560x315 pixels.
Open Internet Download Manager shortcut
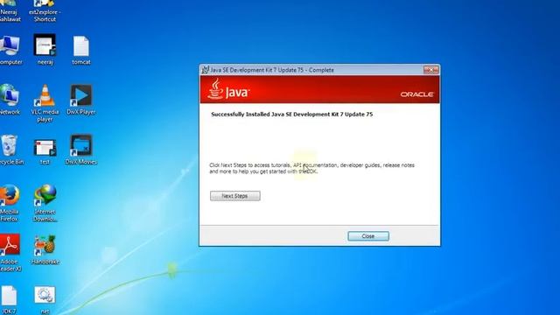[45, 203]
